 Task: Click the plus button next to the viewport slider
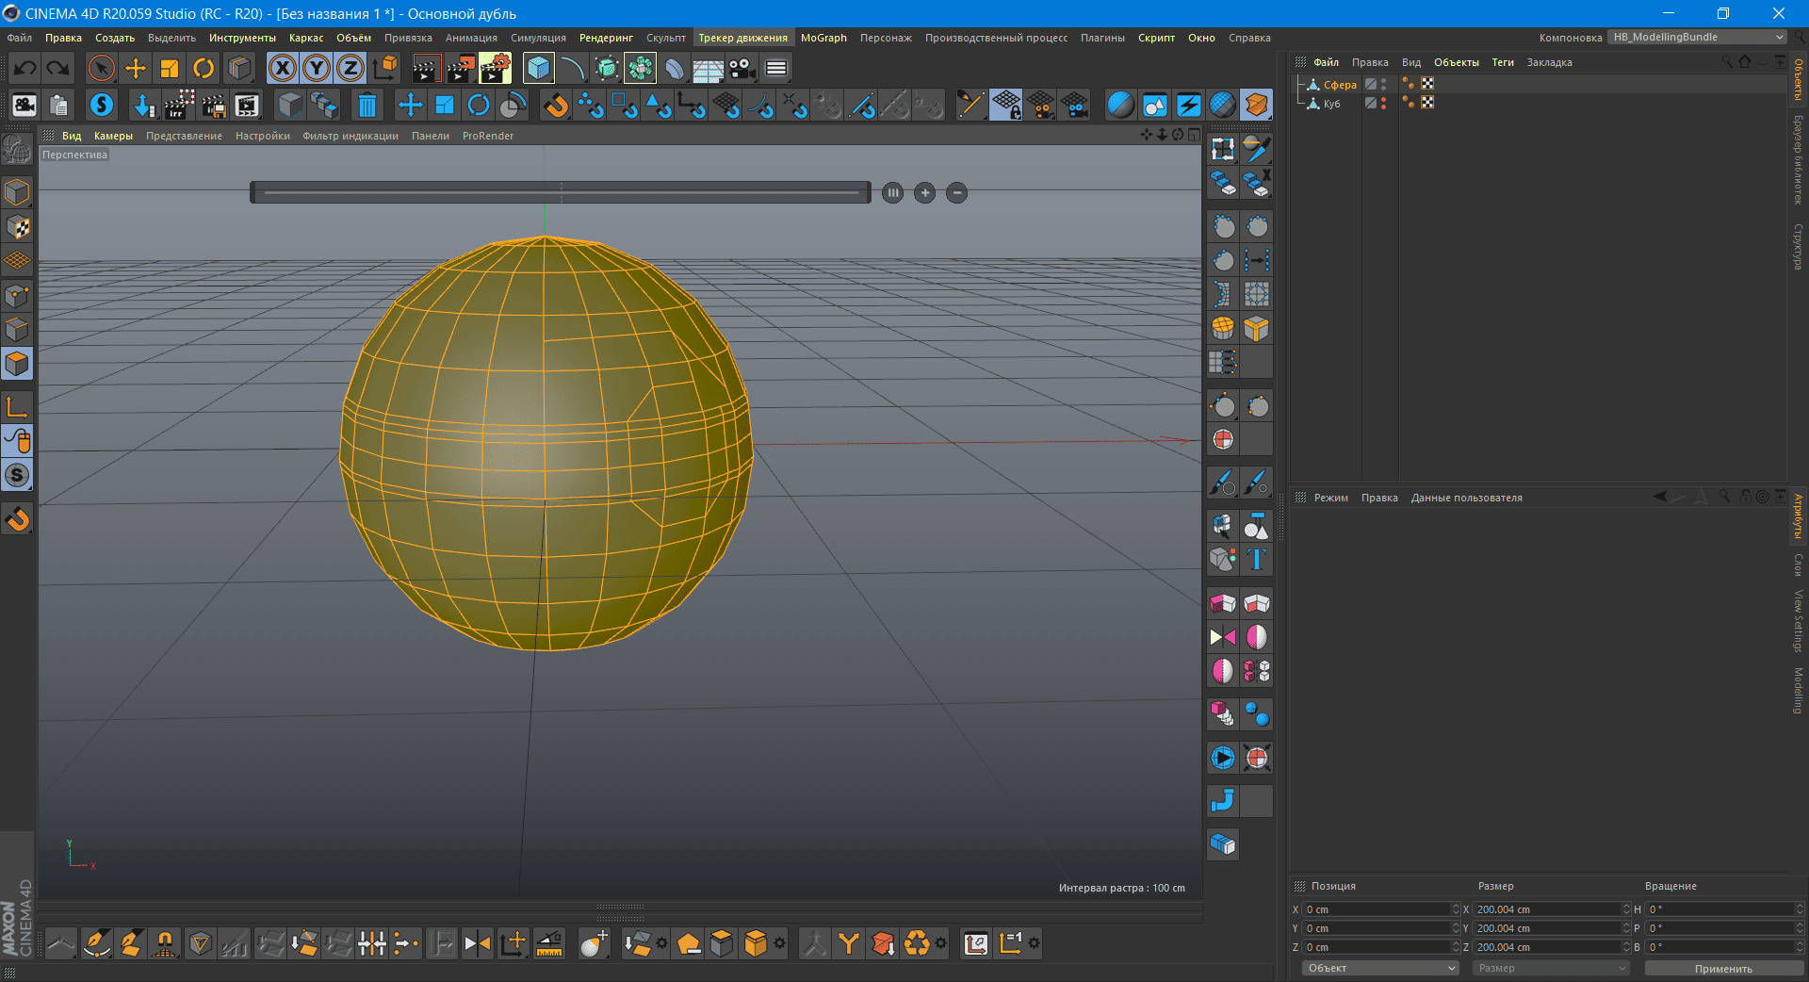point(925,193)
